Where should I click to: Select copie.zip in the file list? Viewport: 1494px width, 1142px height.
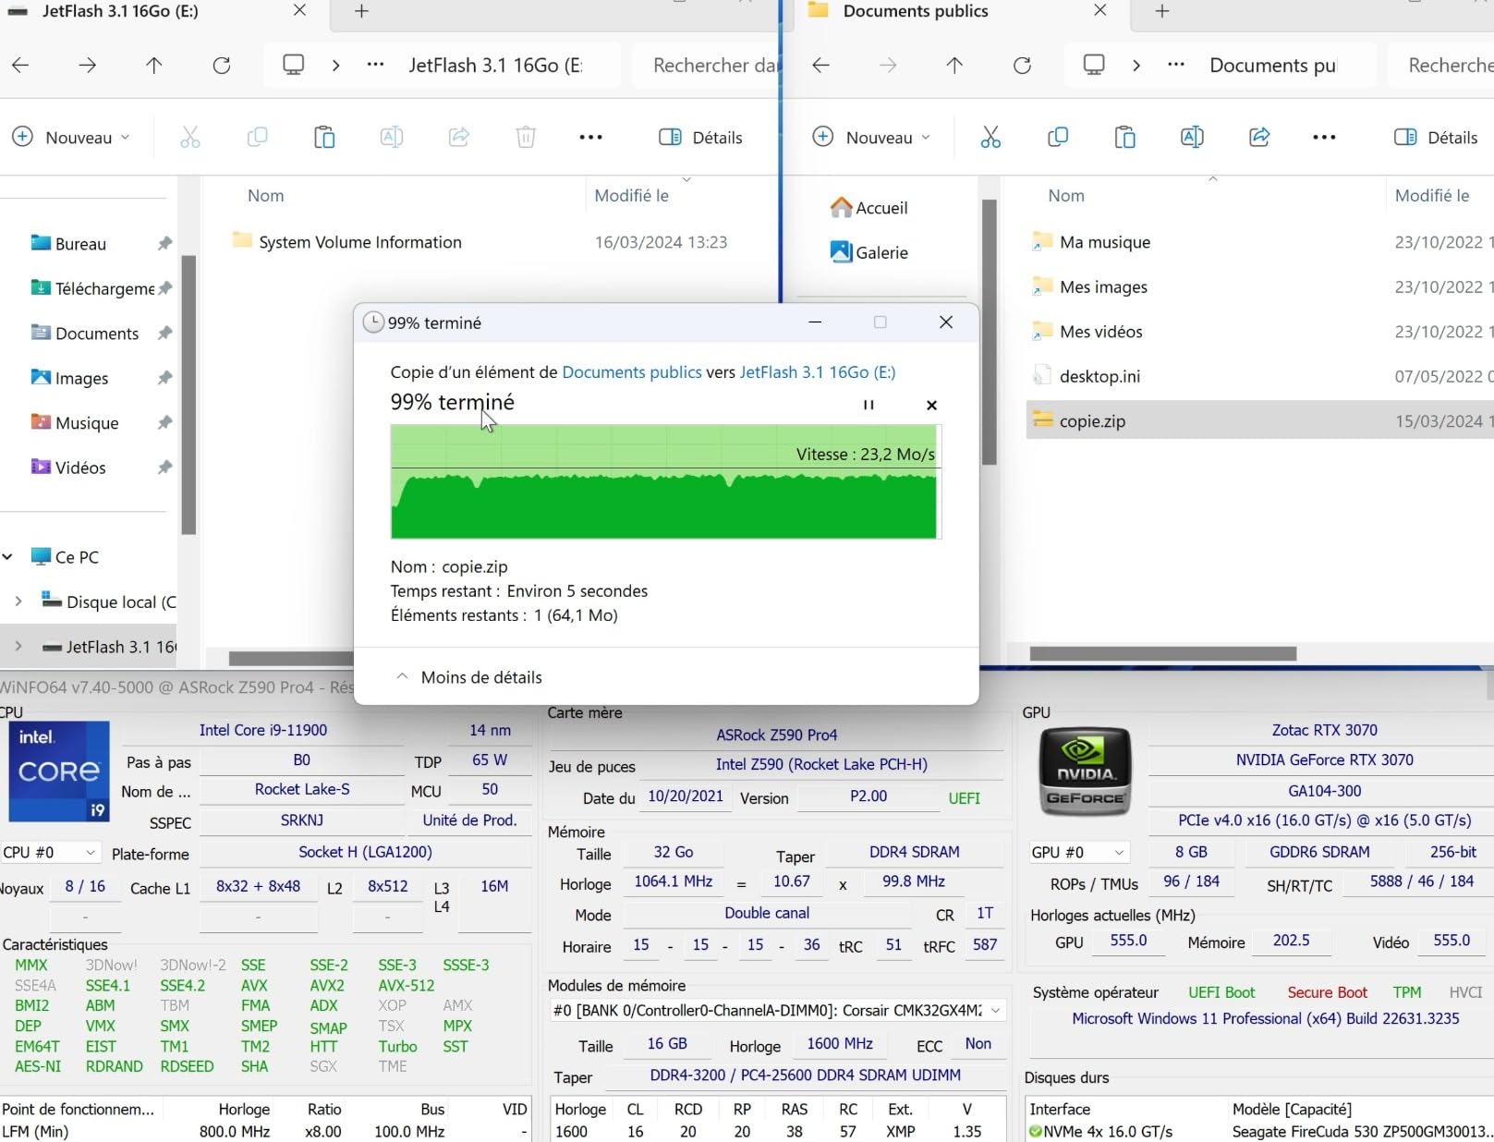click(1092, 421)
